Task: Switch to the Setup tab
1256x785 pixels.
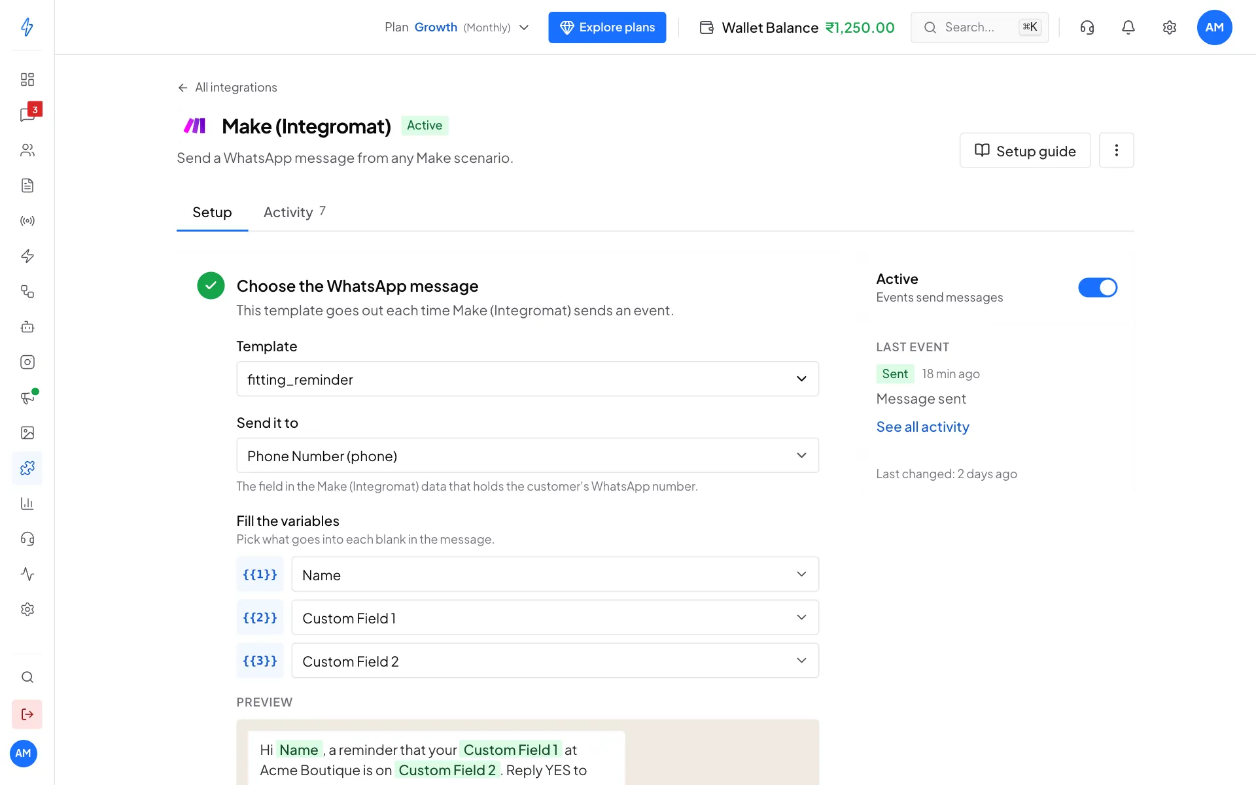Action: tap(212, 213)
